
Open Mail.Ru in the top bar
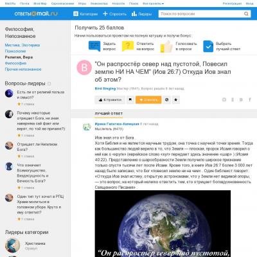(10, 4)
